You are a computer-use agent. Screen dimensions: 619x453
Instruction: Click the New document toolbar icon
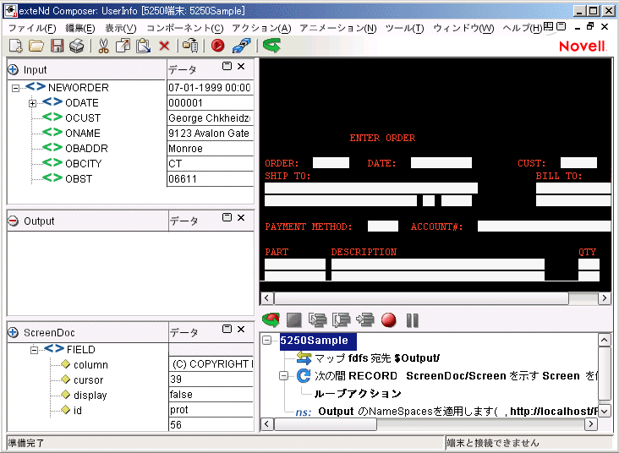point(15,46)
